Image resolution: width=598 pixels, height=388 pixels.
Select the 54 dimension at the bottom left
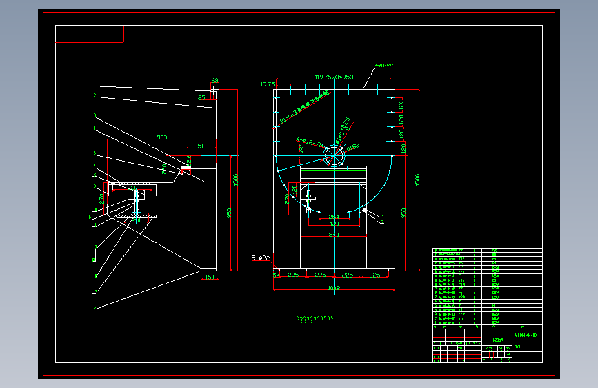point(277,275)
